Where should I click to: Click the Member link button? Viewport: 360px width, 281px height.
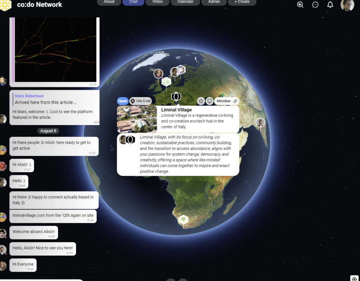tap(226, 101)
